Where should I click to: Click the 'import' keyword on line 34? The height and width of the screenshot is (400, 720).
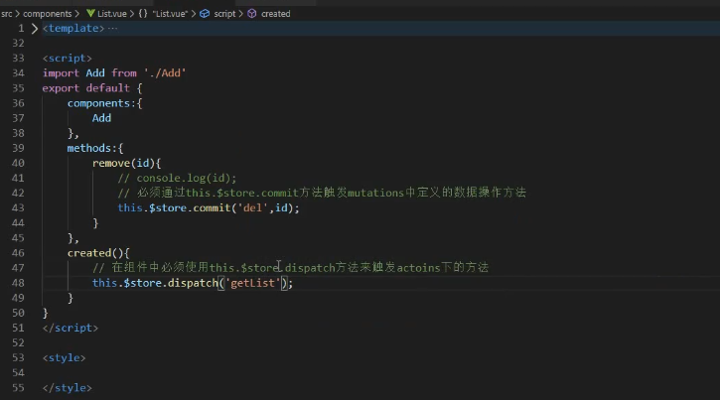[61, 72]
